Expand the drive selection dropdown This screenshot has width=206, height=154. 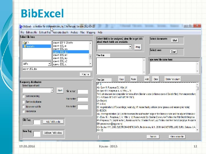click(49, 64)
